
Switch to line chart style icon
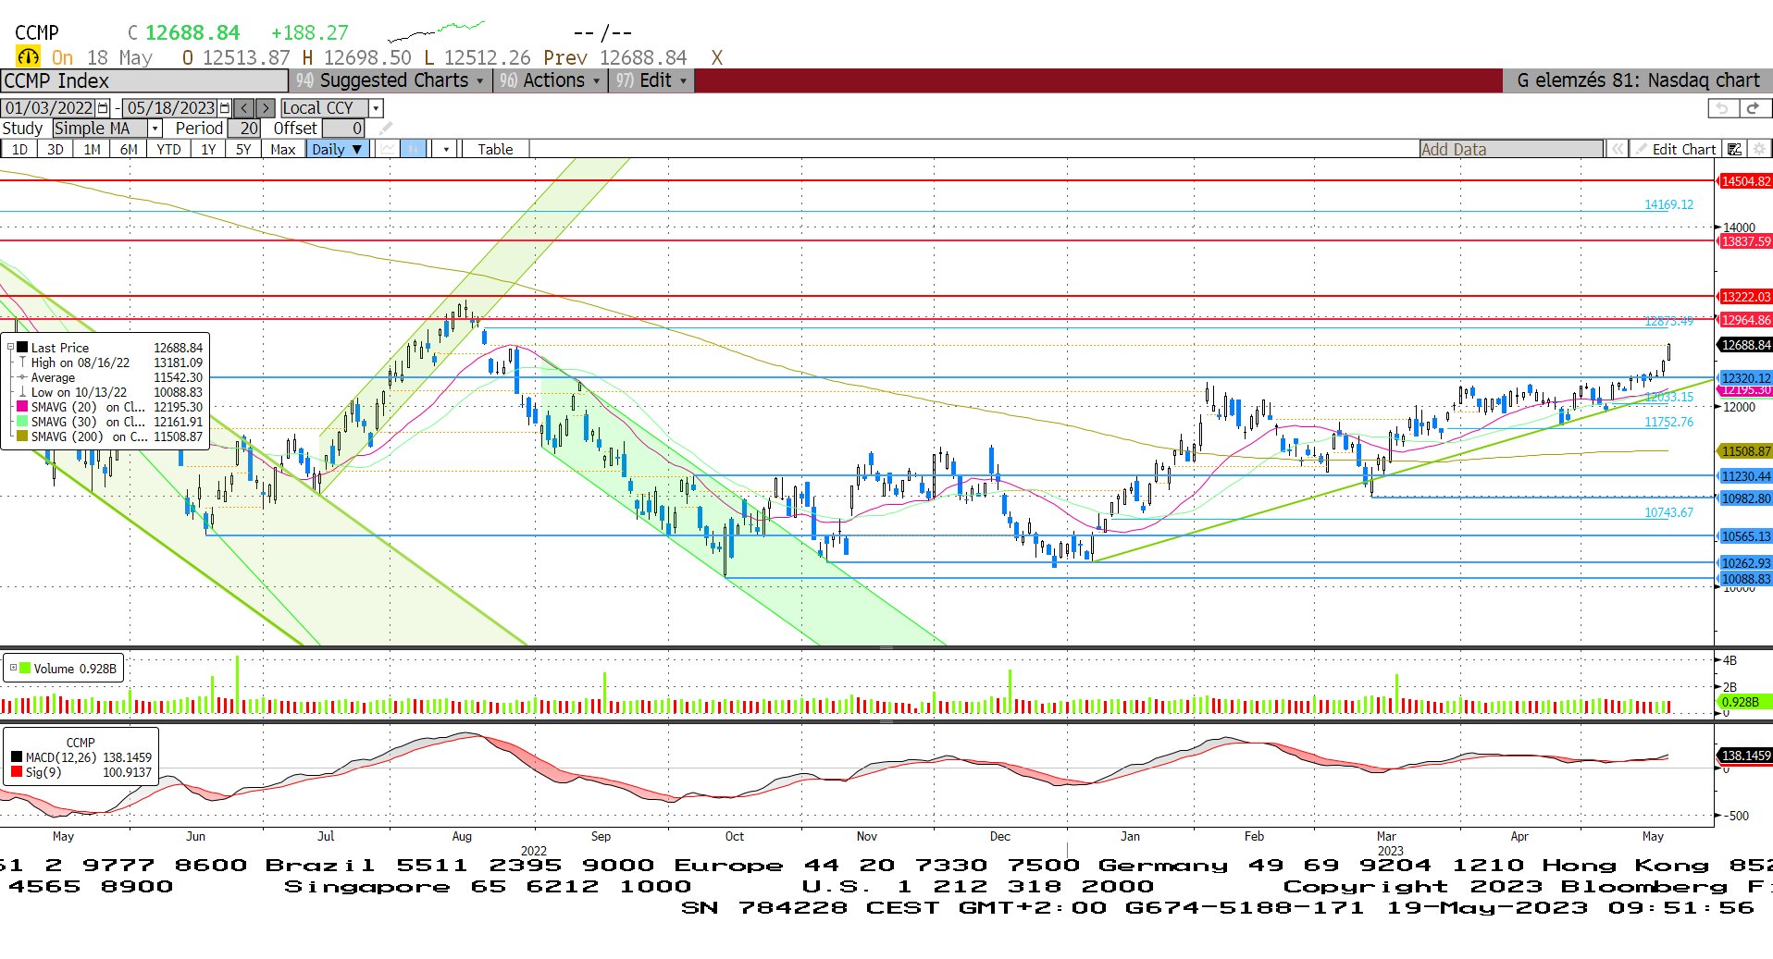click(388, 149)
